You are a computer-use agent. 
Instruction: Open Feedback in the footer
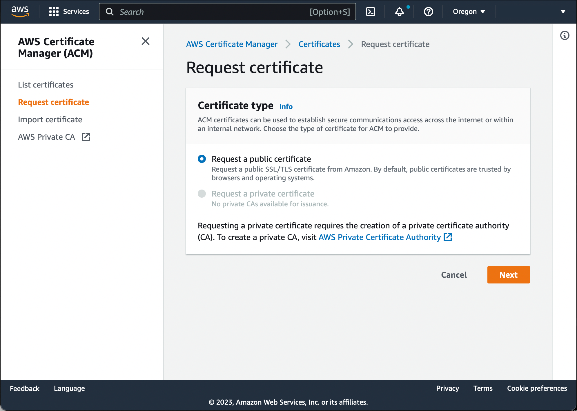coord(25,388)
